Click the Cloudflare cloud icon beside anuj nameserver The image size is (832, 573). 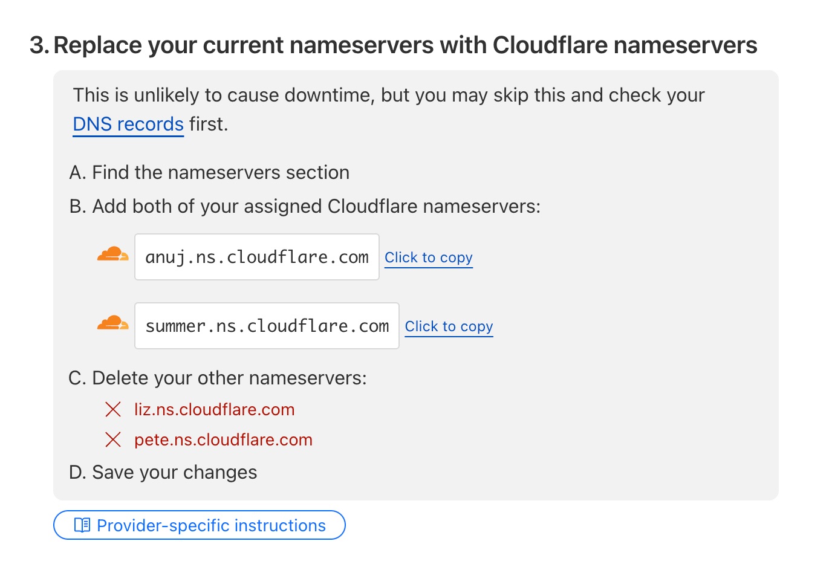(x=113, y=254)
